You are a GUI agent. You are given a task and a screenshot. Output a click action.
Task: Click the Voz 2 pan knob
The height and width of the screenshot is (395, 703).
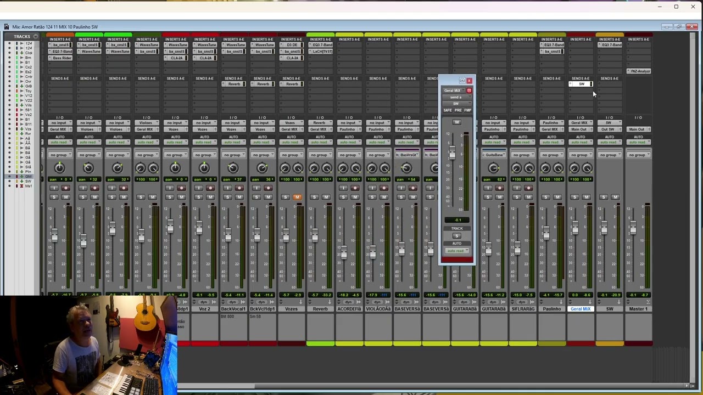point(204,168)
